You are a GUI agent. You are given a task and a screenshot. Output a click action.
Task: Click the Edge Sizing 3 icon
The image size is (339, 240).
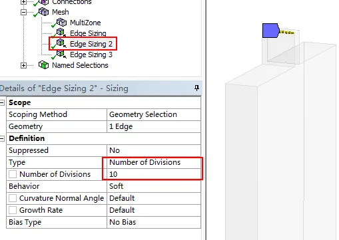61,54
